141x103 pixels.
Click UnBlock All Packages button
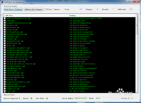[34, 10]
